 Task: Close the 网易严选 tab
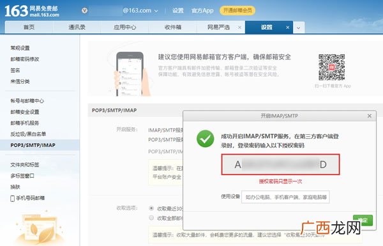coord(239,27)
